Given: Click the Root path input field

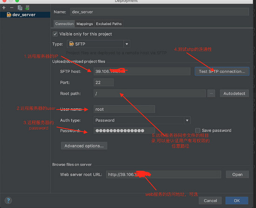Looking at the screenshot, I should 149,93.
